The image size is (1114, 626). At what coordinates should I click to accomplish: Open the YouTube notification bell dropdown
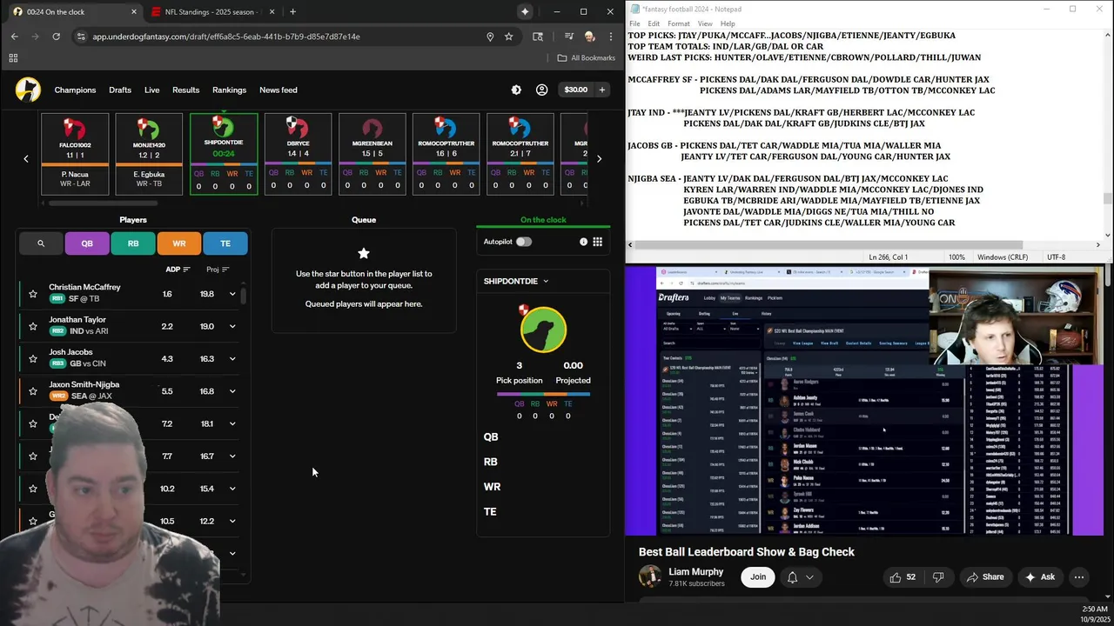point(801,577)
